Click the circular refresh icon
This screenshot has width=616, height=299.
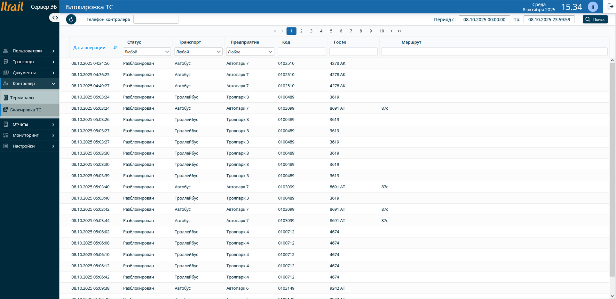(x=71, y=20)
